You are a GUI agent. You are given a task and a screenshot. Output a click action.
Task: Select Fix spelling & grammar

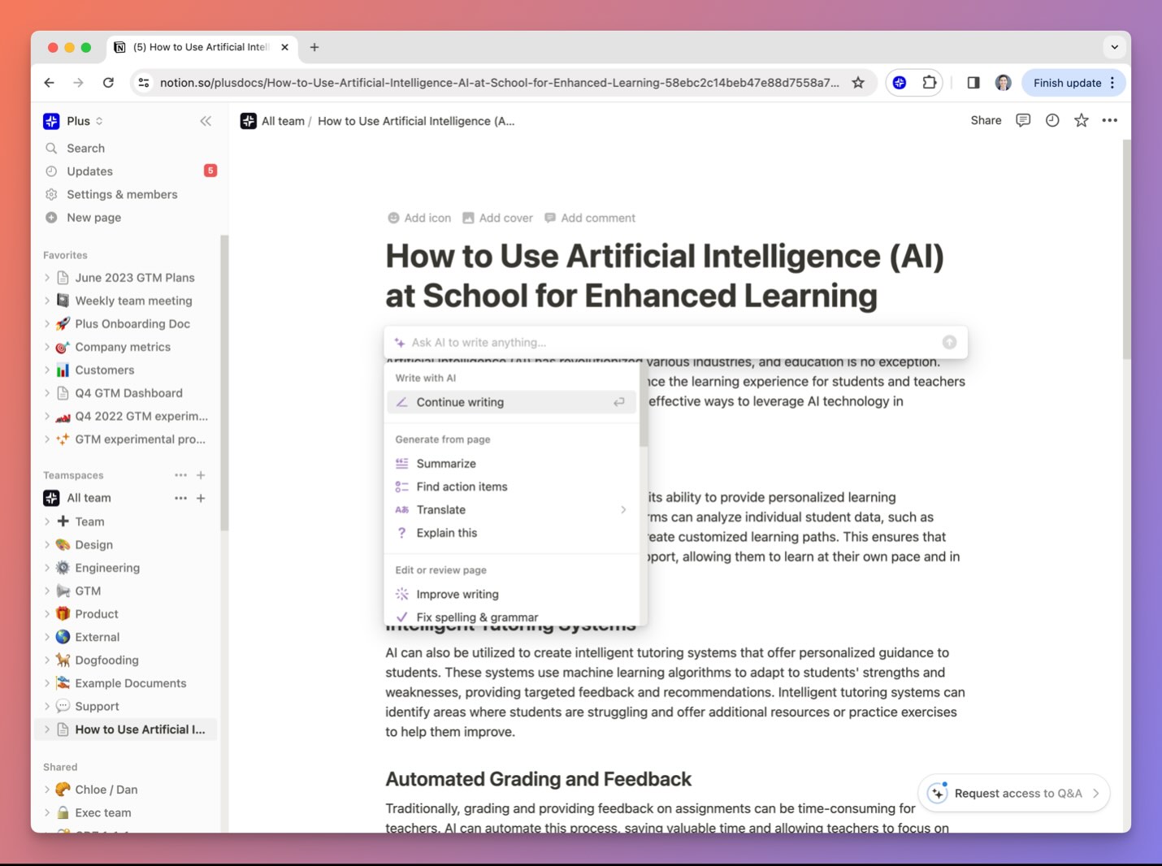pyautogui.click(x=510, y=617)
